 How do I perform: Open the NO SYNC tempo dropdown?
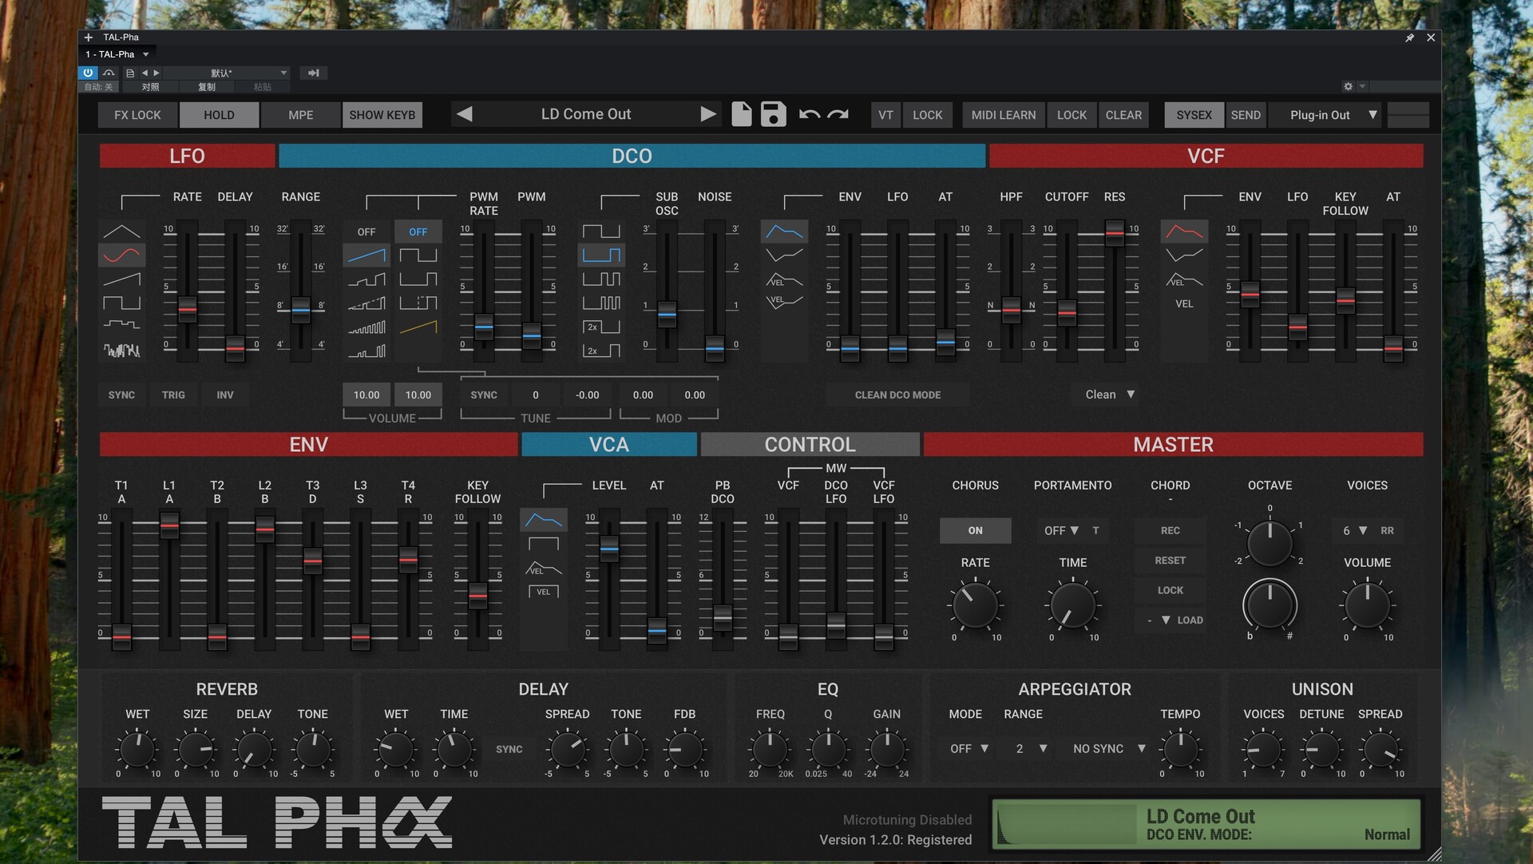click(1108, 749)
